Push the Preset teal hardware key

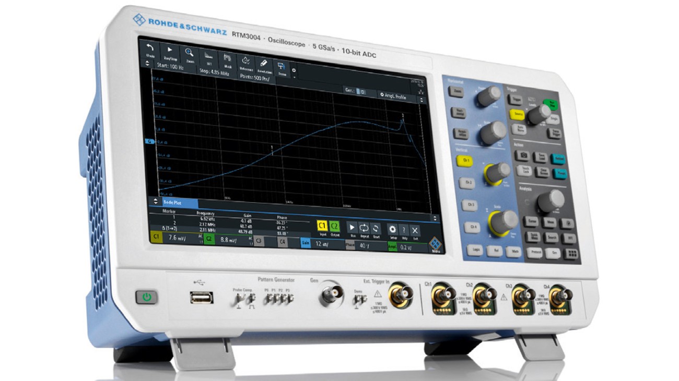tap(559, 175)
